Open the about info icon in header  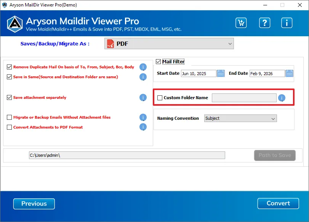point(287,23)
